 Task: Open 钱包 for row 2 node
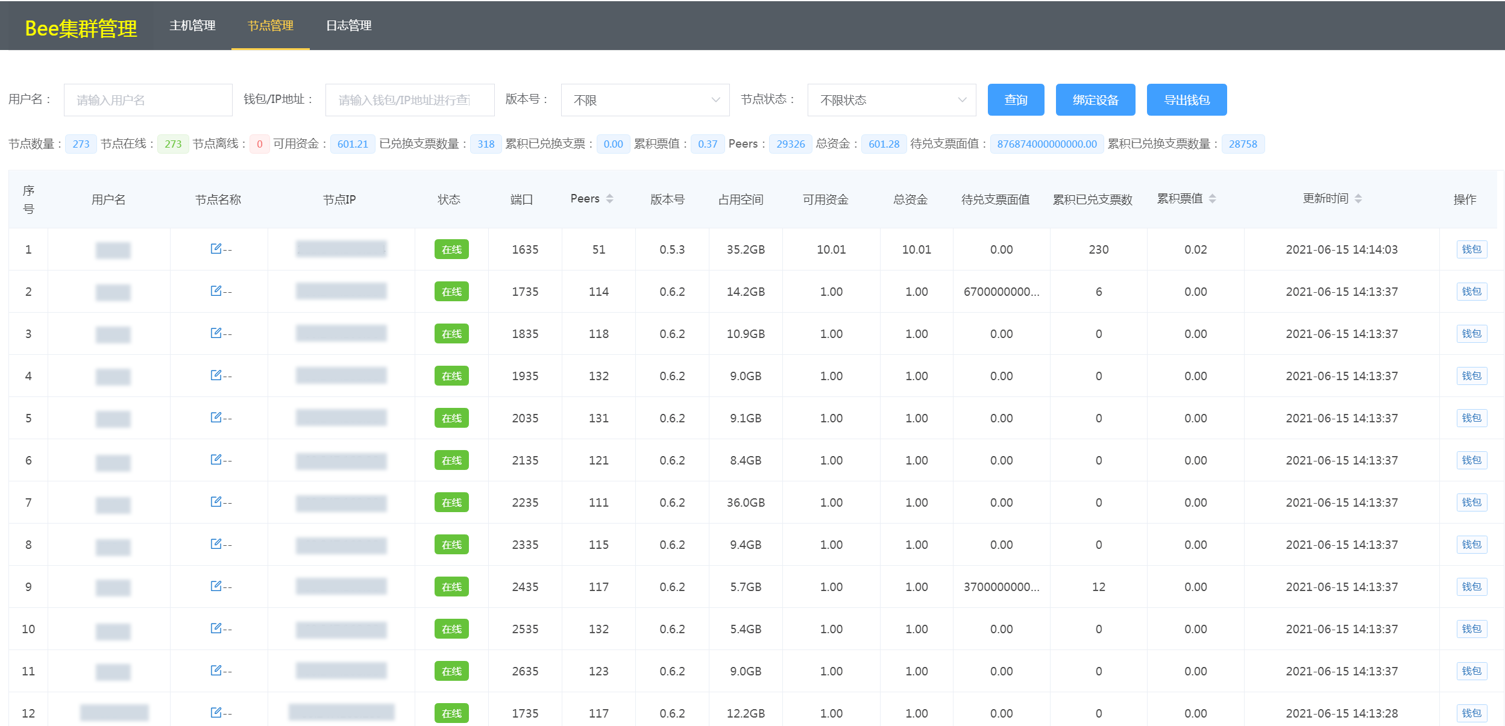(x=1471, y=292)
